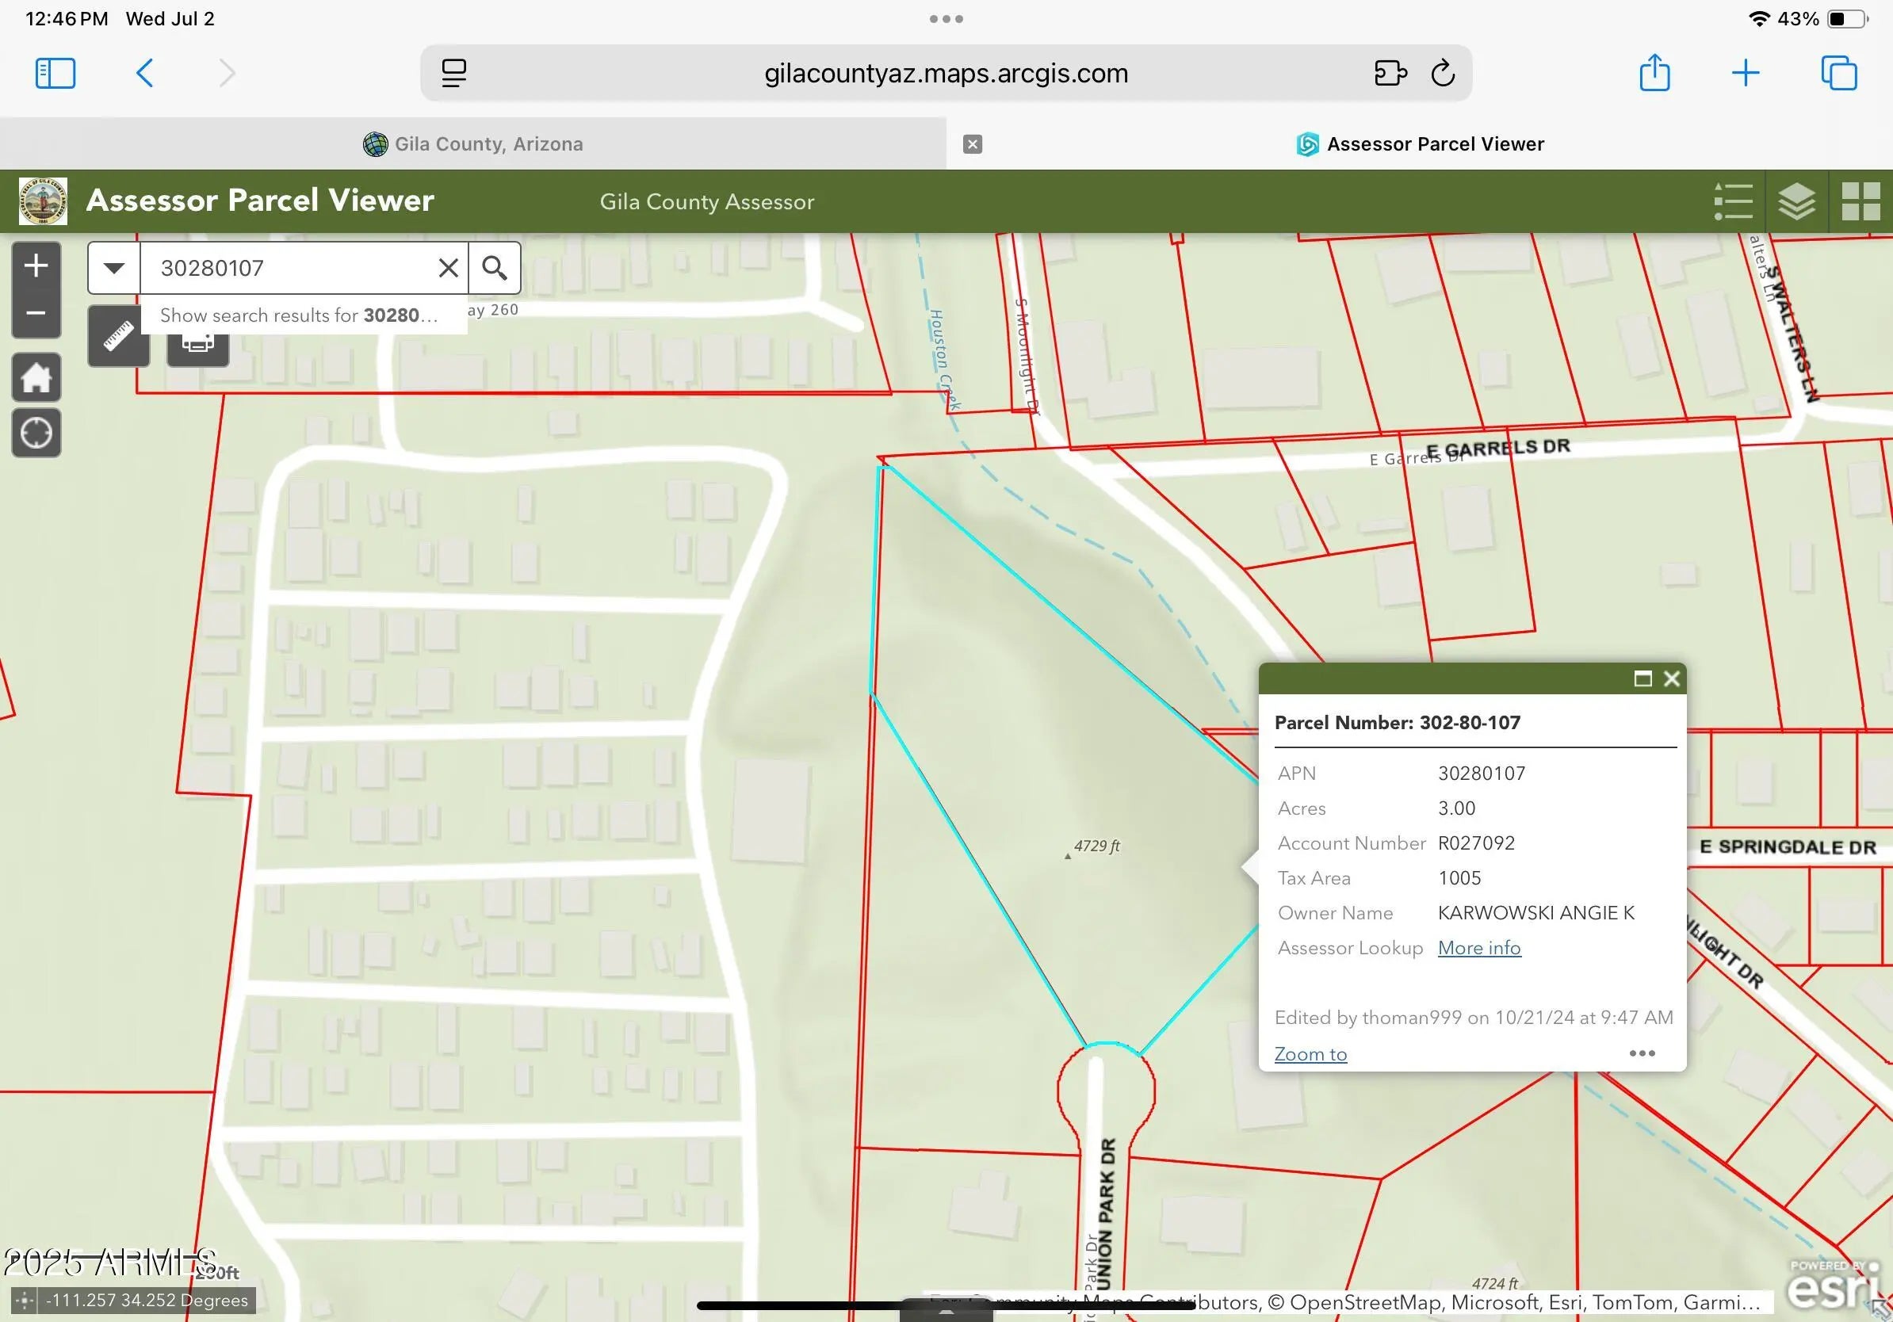Image resolution: width=1893 pixels, height=1322 pixels.
Task: Click the 'Zoom to' link
Action: pyautogui.click(x=1310, y=1054)
